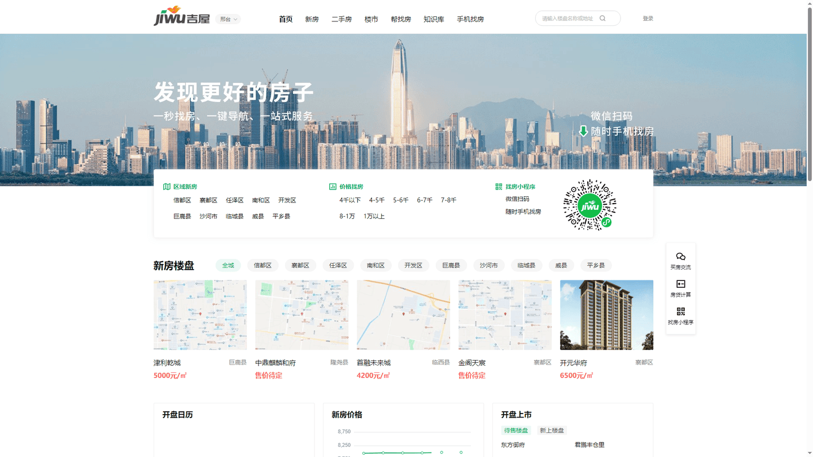The image size is (813, 457).
Task: Select 开发区 under 区域新房
Action: coord(287,200)
